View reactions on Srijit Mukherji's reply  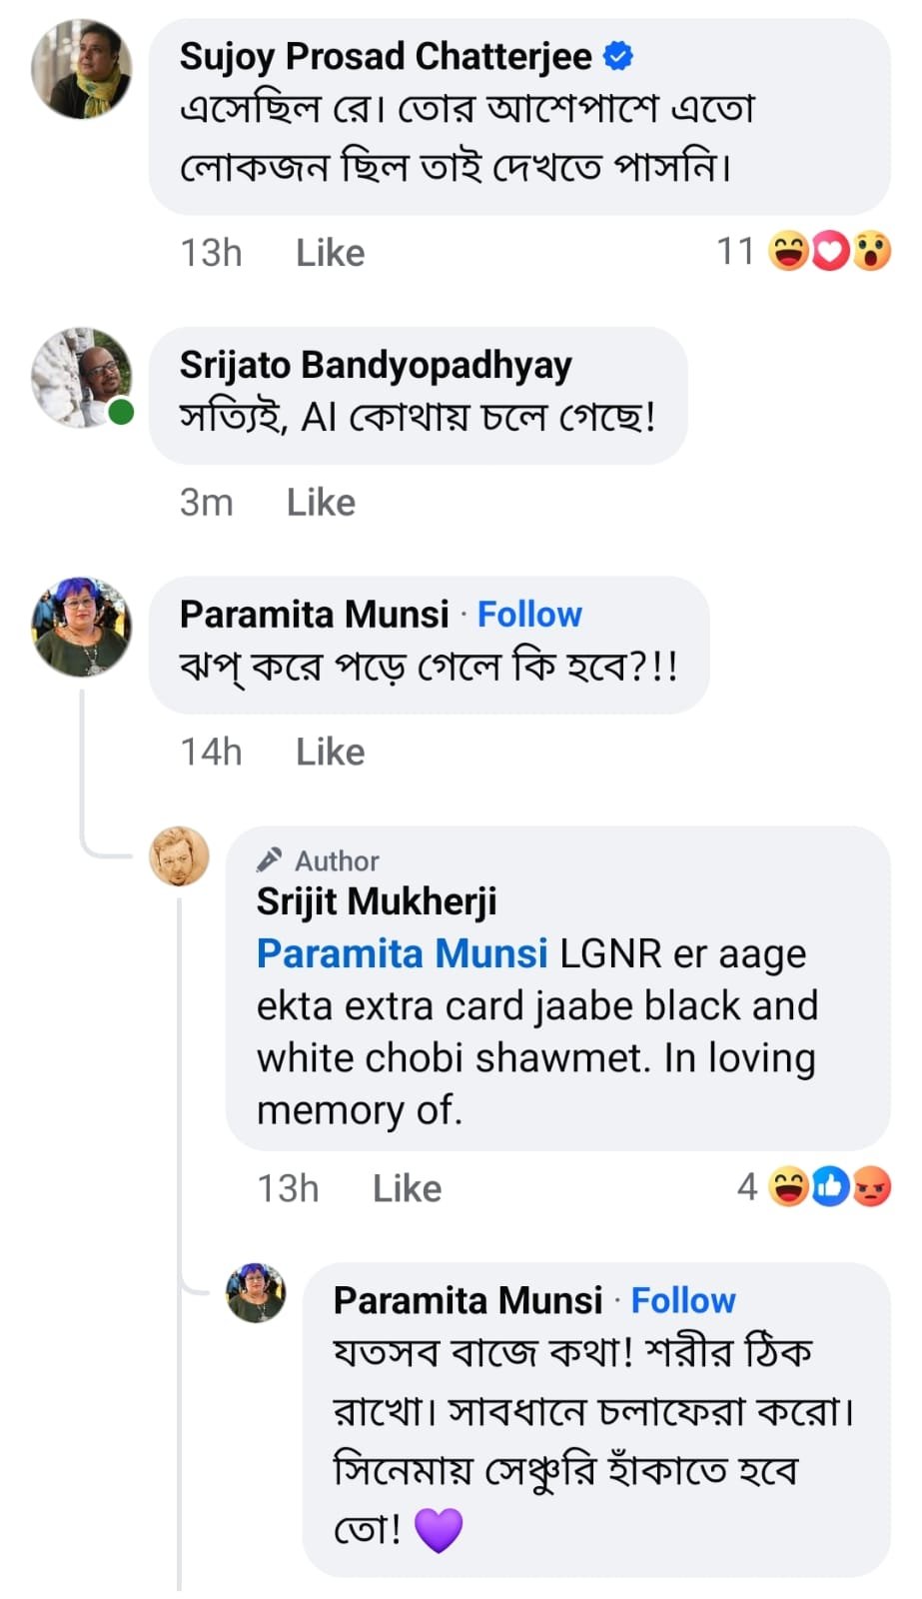(x=828, y=1187)
